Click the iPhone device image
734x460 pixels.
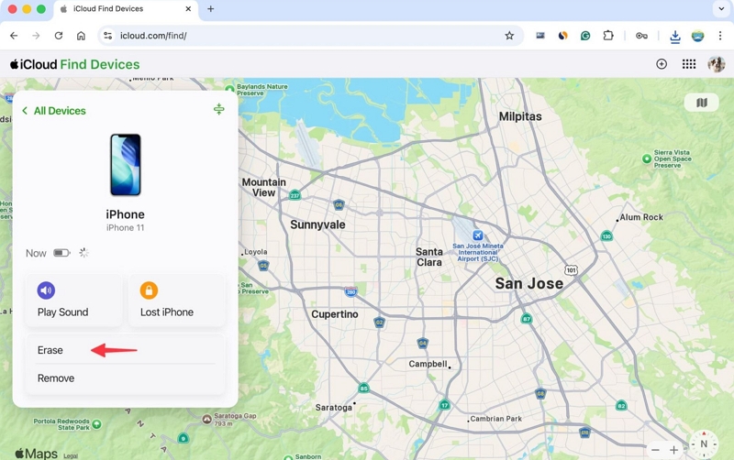click(x=126, y=165)
